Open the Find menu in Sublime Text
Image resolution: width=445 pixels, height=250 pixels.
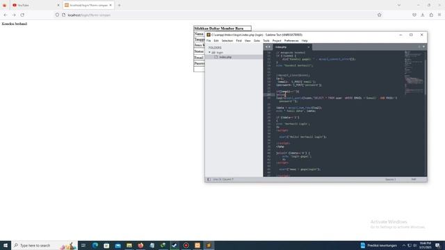click(x=238, y=41)
